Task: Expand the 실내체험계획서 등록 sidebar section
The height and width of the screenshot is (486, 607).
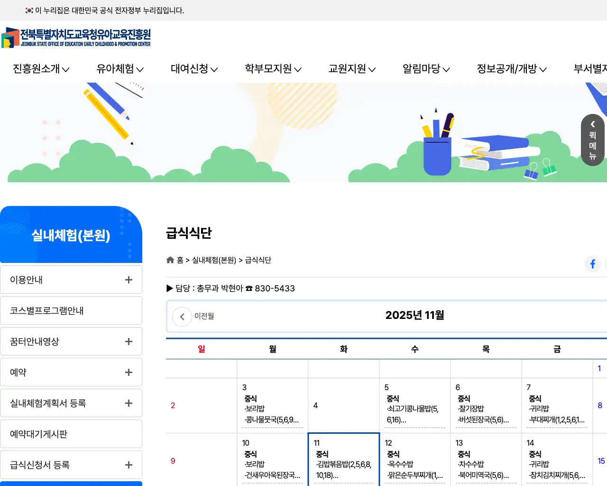Action: coord(128,403)
